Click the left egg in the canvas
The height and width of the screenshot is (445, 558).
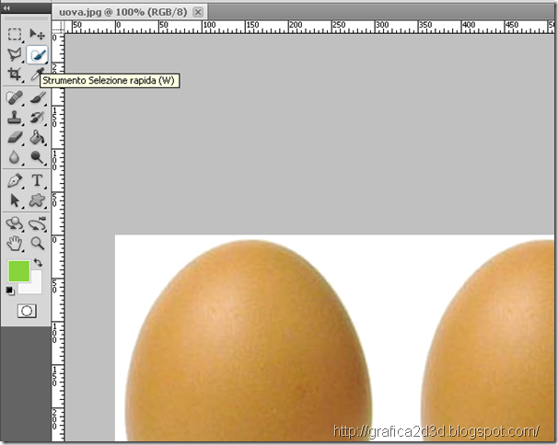249,340
